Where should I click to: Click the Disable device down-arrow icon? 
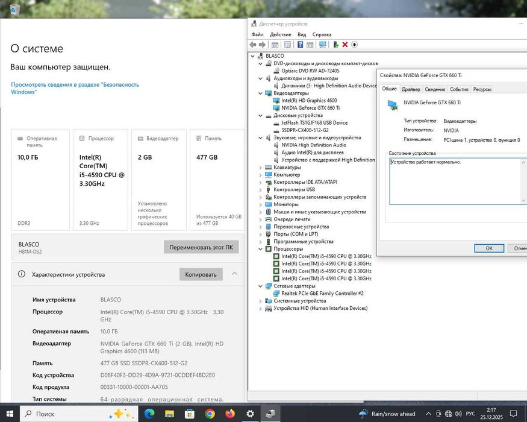coord(354,45)
